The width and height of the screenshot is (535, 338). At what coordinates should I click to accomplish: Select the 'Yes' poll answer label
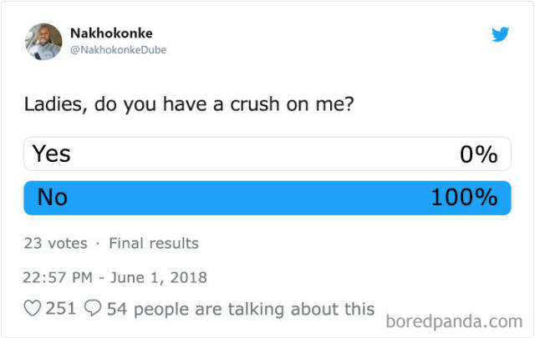coord(52,154)
